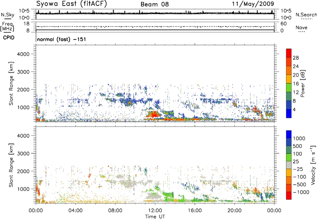317x219 pixels.
Task: Click the 'Velocity [m s-1]' colorbar title
Action: 313,165
